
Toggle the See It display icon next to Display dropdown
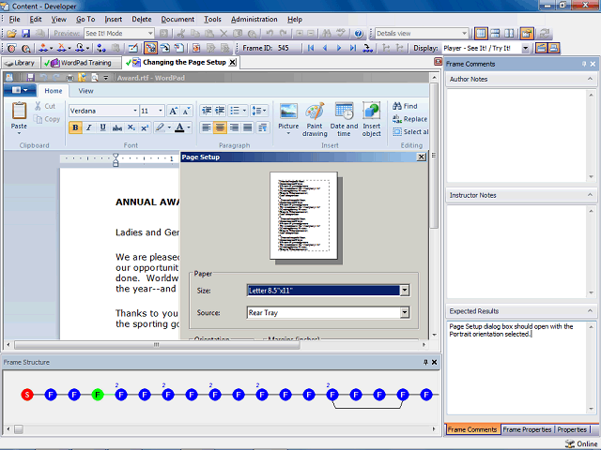click(541, 48)
